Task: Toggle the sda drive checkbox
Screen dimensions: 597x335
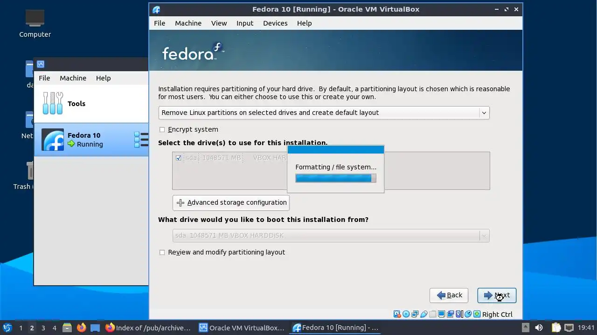Action: [178, 158]
